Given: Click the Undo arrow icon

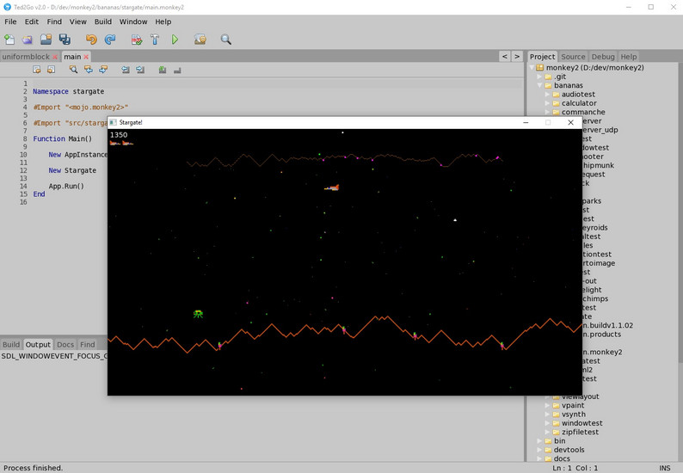Looking at the screenshot, I should pos(91,40).
